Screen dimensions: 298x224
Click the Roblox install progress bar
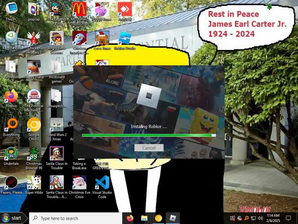pos(149,135)
